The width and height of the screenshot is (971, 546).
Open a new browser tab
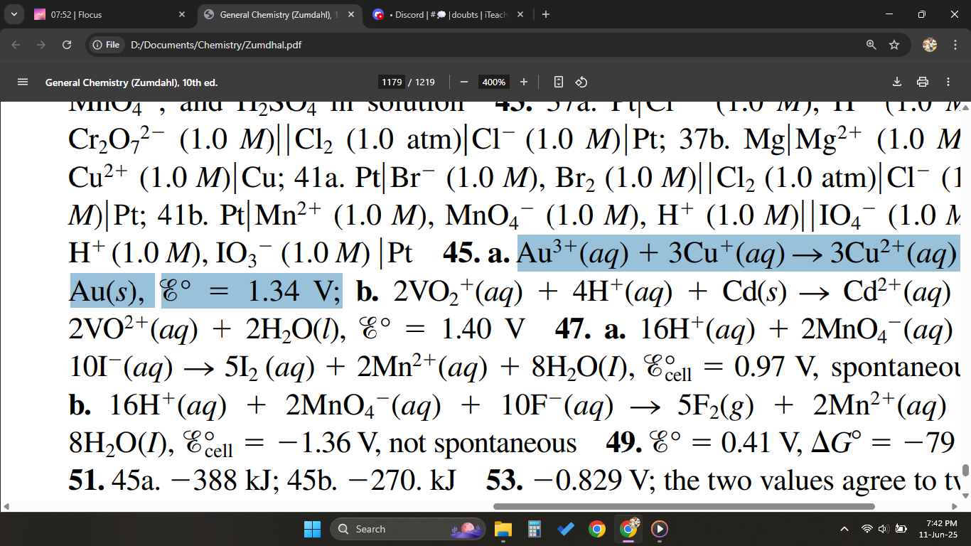click(x=545, y=14)
